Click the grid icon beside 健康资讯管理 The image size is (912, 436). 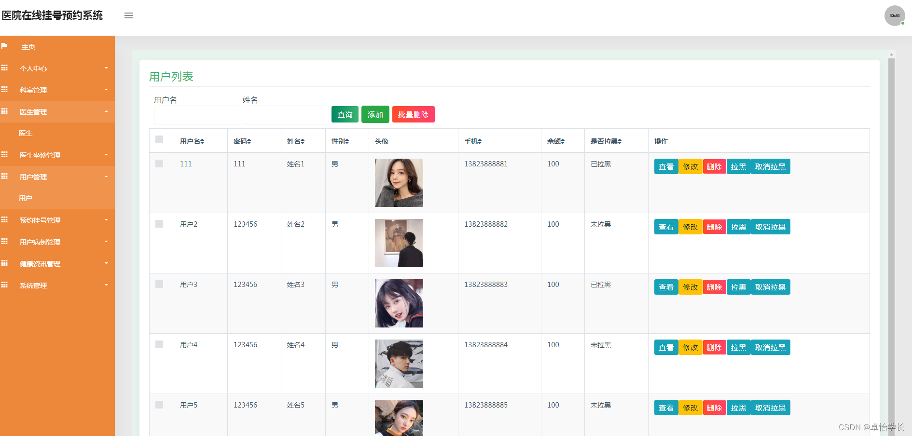point(4,263)
